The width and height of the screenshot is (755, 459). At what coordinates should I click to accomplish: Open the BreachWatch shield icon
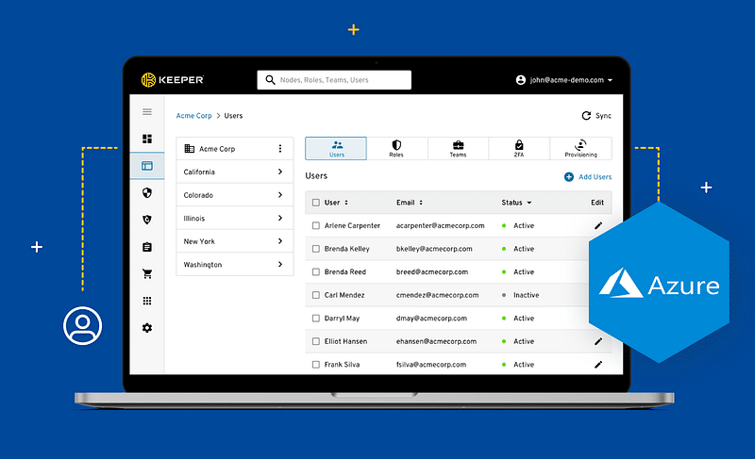147,220
